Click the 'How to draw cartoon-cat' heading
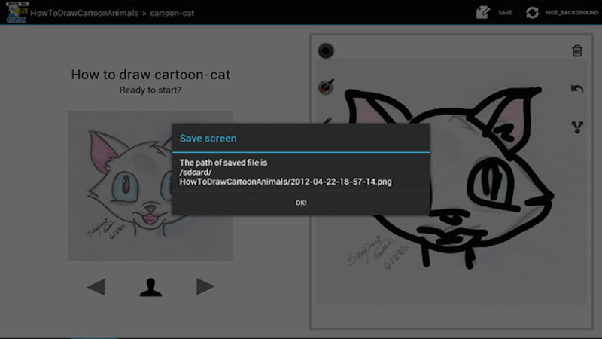Screen dimensions: 602x339 pos(150,75)
